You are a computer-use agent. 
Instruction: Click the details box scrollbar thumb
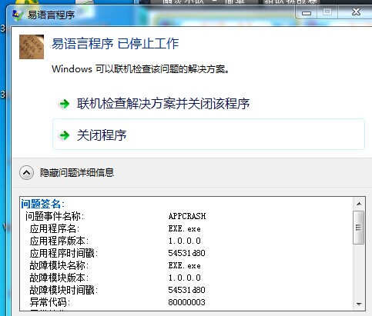(x=358, y=228)
